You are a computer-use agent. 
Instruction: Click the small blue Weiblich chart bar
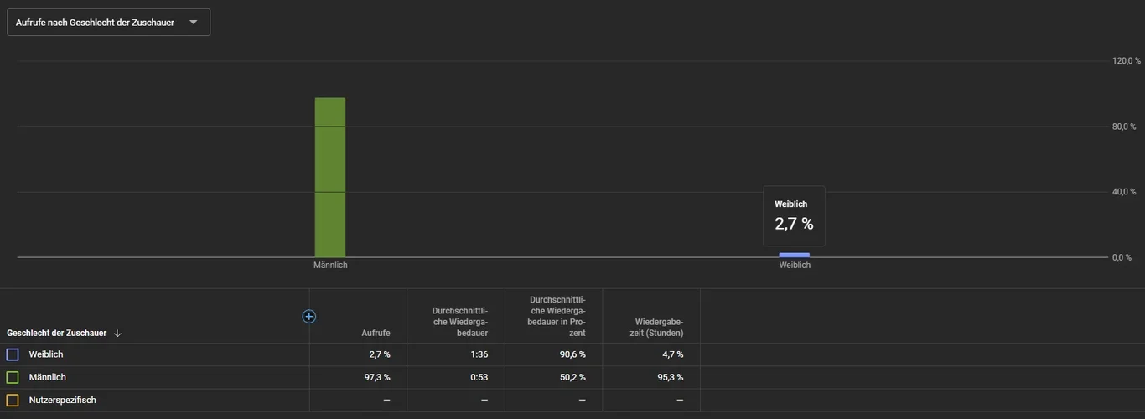point(794,255)
